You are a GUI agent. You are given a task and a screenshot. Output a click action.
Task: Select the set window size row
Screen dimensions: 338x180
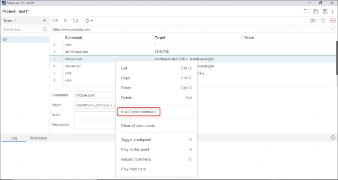pos(193,51)
